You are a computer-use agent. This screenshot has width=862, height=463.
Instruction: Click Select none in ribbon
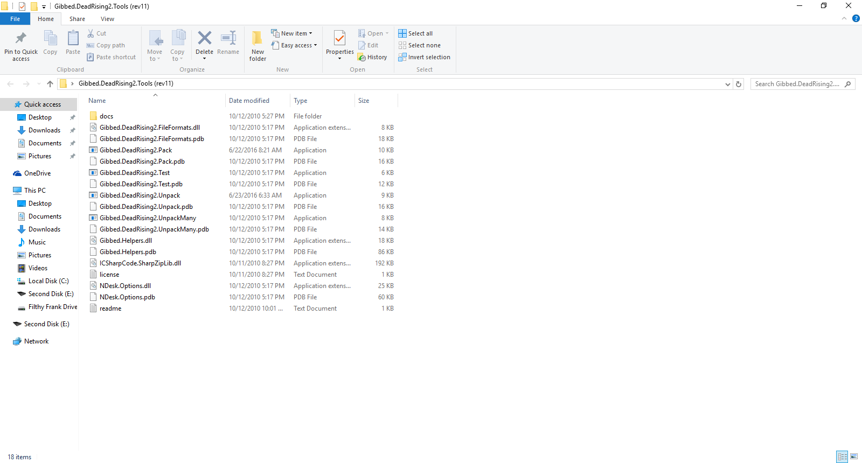click(x=419, y=45)
